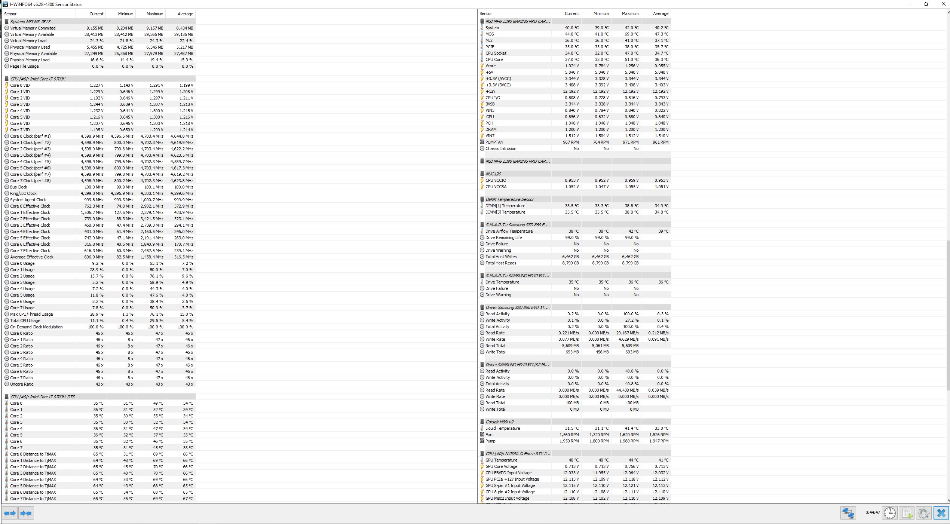The height and width of the screenshot is (524, 950).
Task: Click the expand columns arrows button
Action: pos(10,513)
